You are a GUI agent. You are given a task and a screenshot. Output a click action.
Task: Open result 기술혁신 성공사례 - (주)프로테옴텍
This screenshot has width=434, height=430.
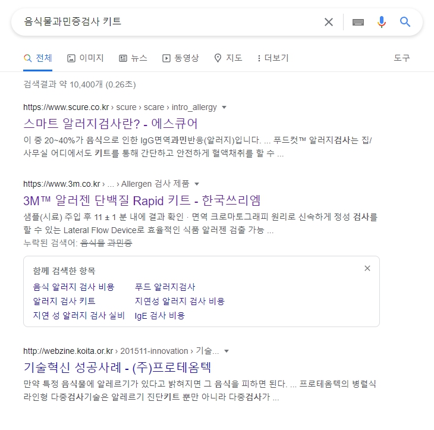[x=117, y=368]
